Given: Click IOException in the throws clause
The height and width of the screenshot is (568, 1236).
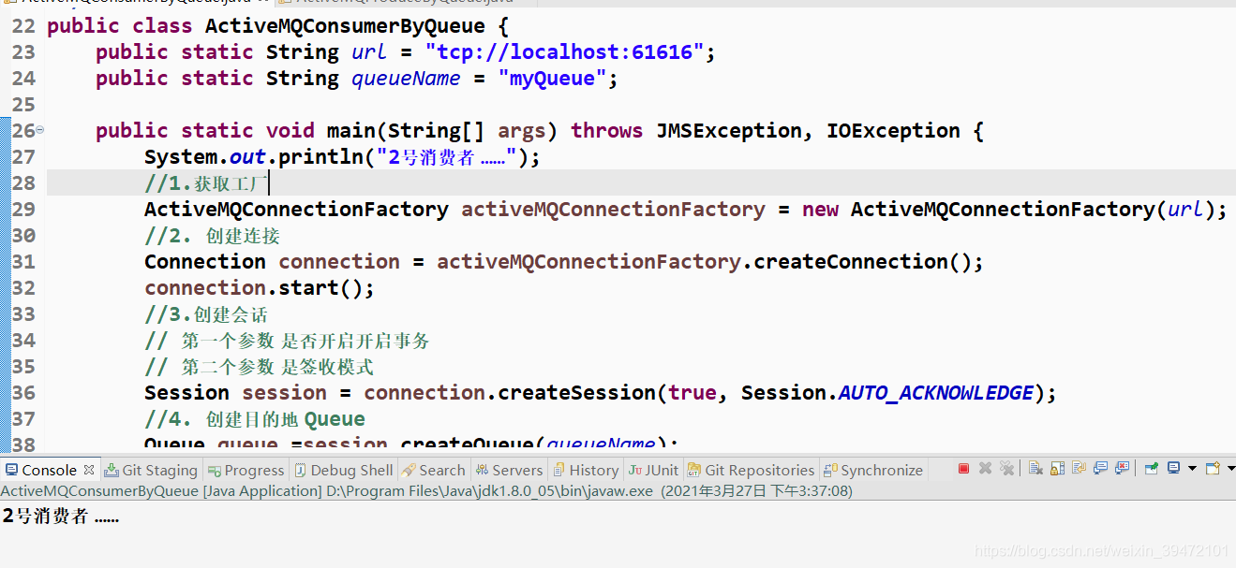Looking at the screenshot, I should [893, 130].
